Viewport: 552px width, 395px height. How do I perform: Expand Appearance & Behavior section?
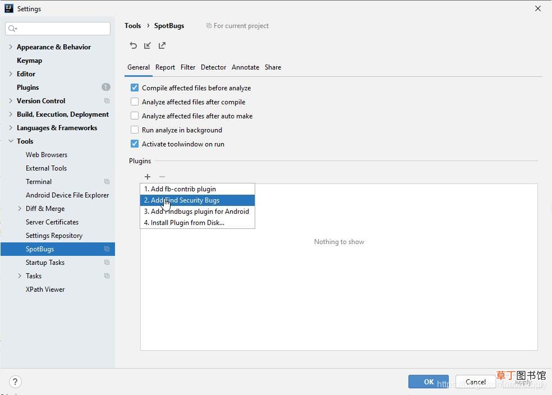pos(11,47)
